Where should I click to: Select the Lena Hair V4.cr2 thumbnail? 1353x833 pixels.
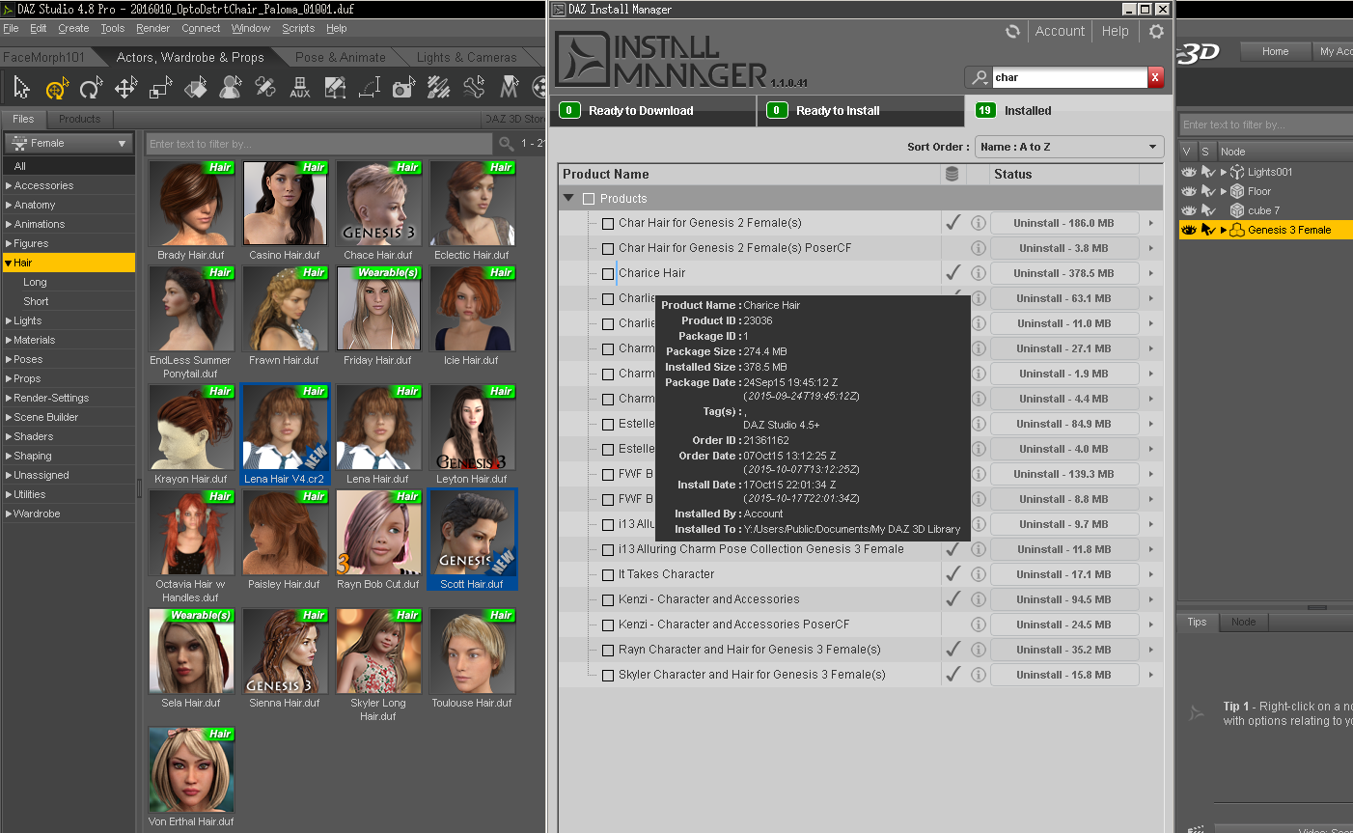pos(284,434)
